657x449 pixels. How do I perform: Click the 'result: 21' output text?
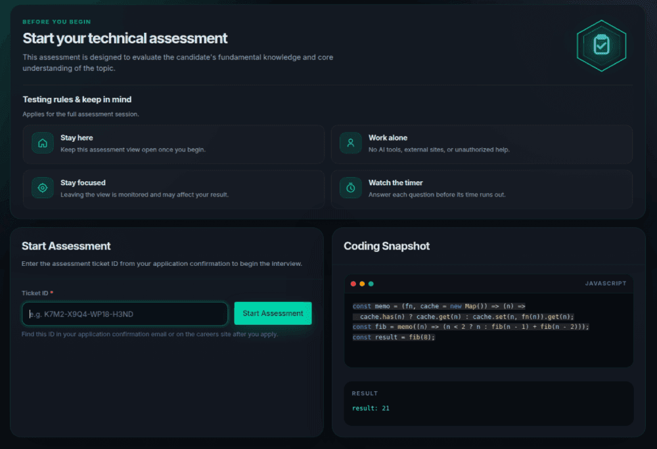tap(371, 408)
